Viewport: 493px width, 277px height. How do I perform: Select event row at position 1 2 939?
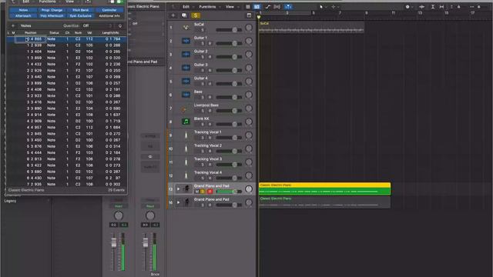pyautogui.click(x=67, y=45)
